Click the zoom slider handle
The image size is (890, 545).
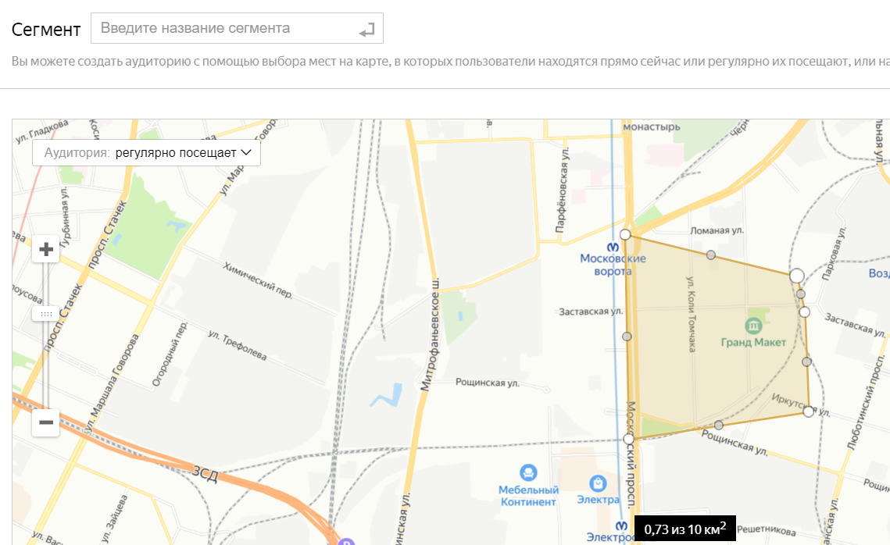pos(46,314)
